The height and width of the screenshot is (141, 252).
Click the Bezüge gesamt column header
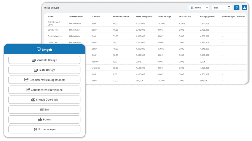point(207,17)
